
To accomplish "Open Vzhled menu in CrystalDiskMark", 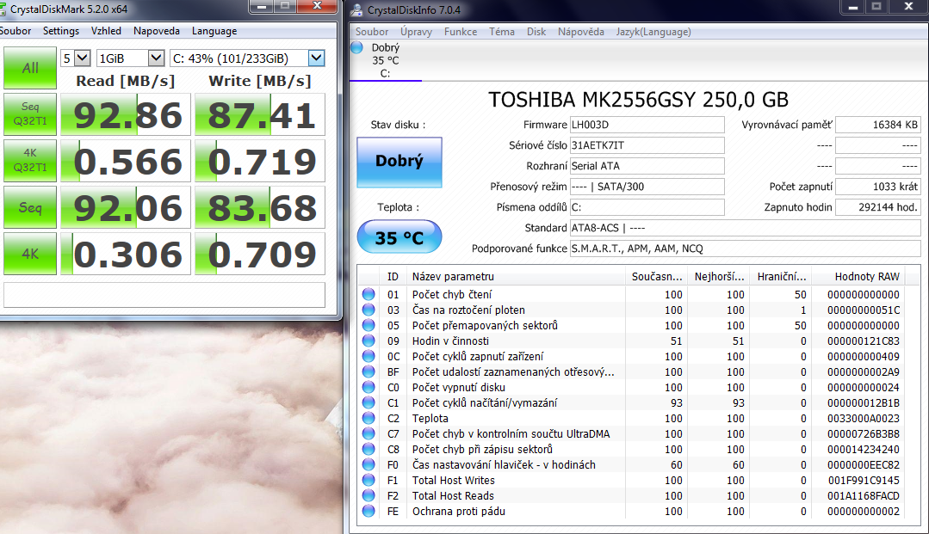I will coord(106,31).
